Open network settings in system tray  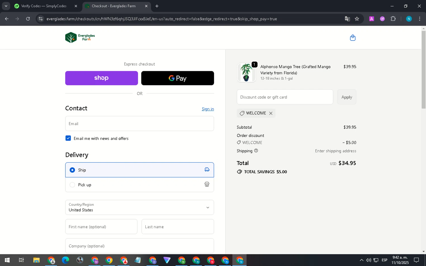376,260
